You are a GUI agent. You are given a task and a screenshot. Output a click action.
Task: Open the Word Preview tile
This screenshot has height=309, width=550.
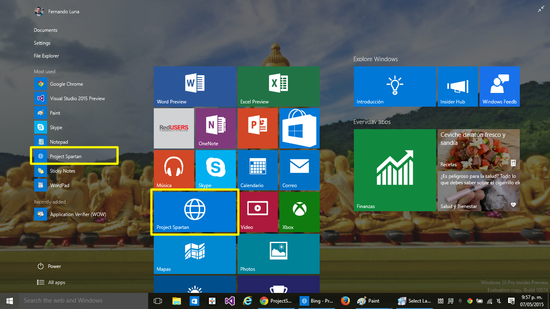pos(194,87)
